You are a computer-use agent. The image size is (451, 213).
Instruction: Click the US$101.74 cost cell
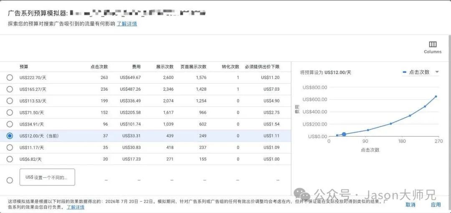(x=130, y=124)
